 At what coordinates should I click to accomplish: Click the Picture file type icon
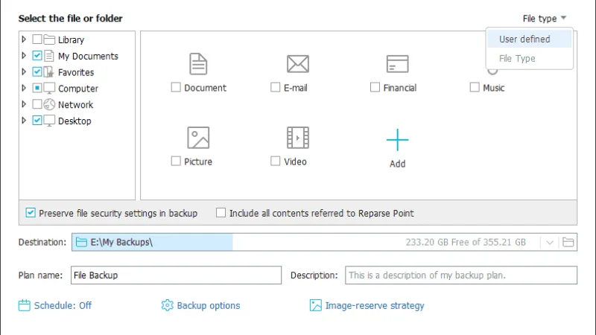[198, 138]
